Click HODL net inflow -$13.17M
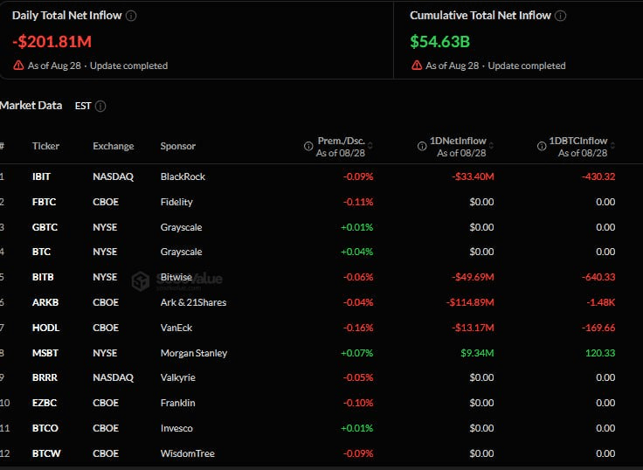The image size is (643, 470). [x=473, y=328]
